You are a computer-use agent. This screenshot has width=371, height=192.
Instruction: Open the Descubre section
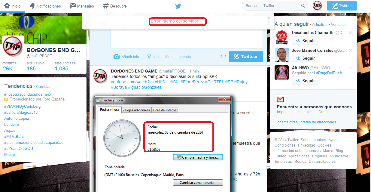[115, 6]
